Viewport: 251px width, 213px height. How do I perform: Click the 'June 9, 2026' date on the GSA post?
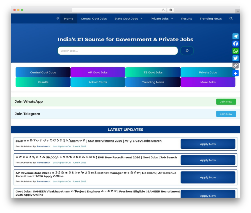tap(79, 146)
